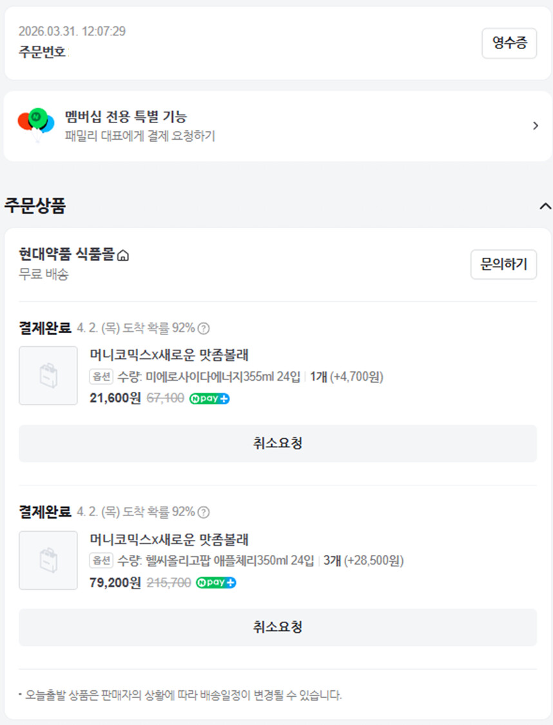Open the 미에로사이다에너지 product thumbnail

pyautogui.click(x=48, y=376)
